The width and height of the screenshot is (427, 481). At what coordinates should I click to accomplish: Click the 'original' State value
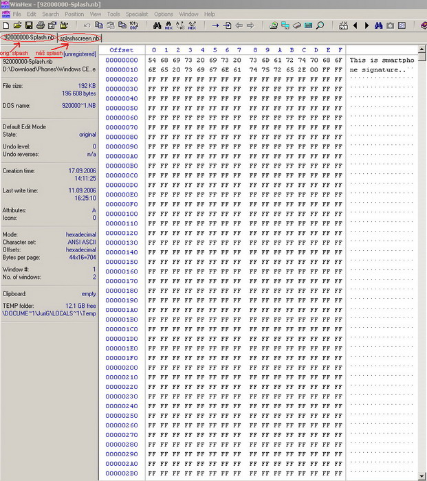click(x=88, y=135)
